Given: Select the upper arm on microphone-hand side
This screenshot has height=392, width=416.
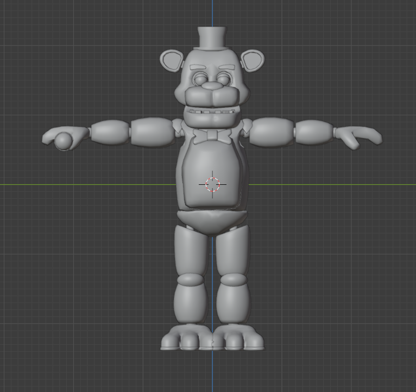Looking at the screenshot, I should tap(152, 132).
